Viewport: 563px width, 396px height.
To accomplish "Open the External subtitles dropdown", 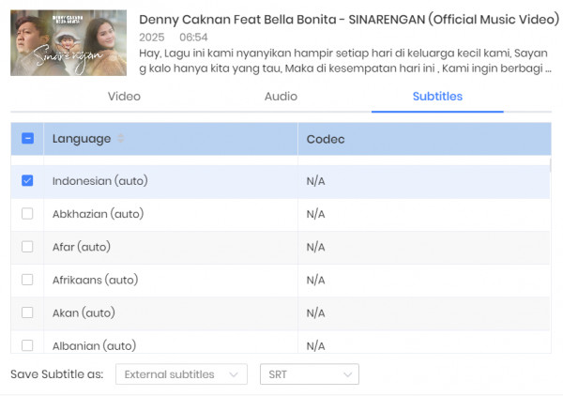I will click(181, 374).
